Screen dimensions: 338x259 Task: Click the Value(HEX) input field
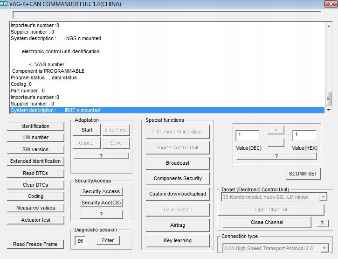point(304,135)
